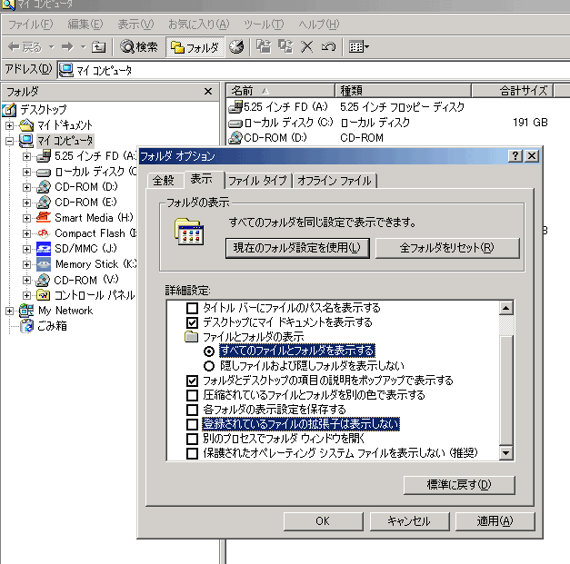
Task: Select Memory Stick (K:) tree icon
Action: (x=44, y=264)
